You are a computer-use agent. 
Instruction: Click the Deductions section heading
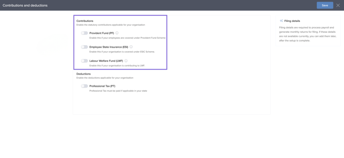pyautogui.click(x=83, y=74)
